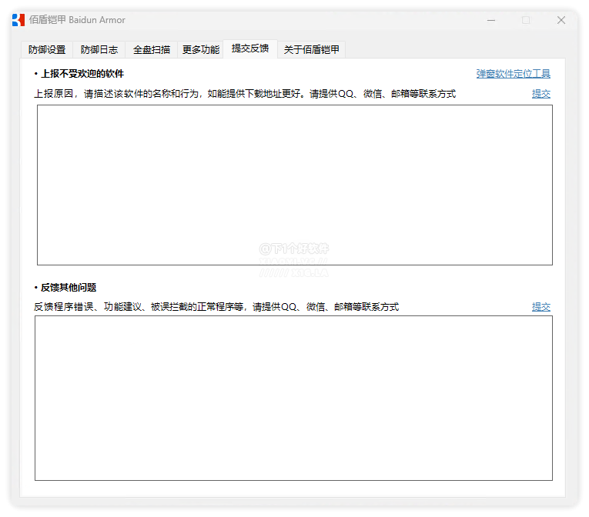Open the 关于佰盾铠甲 tab

pos(311,50)
